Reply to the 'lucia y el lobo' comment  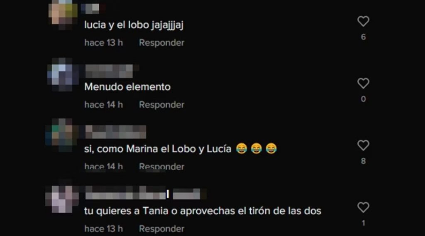[x=161, y=43]
